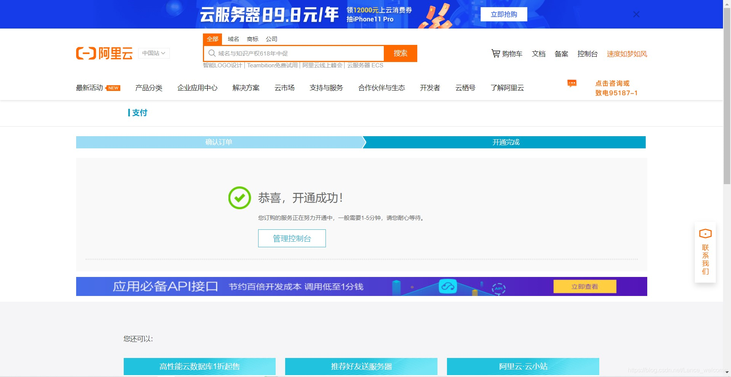Click the Aliyun logo

click(104, 53)
